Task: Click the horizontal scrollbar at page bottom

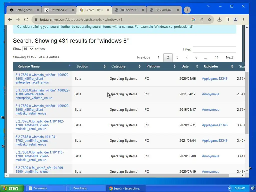Action: pos(119,175)
